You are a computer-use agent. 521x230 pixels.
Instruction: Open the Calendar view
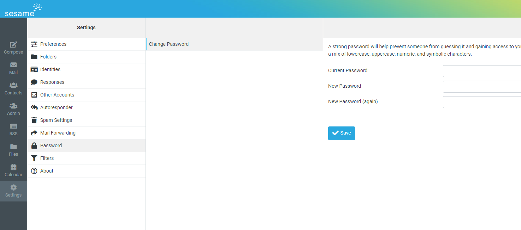pos(13,170)
